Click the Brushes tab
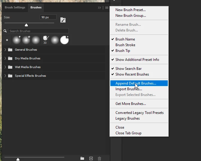The image size is (201, 161). point(36,7)
